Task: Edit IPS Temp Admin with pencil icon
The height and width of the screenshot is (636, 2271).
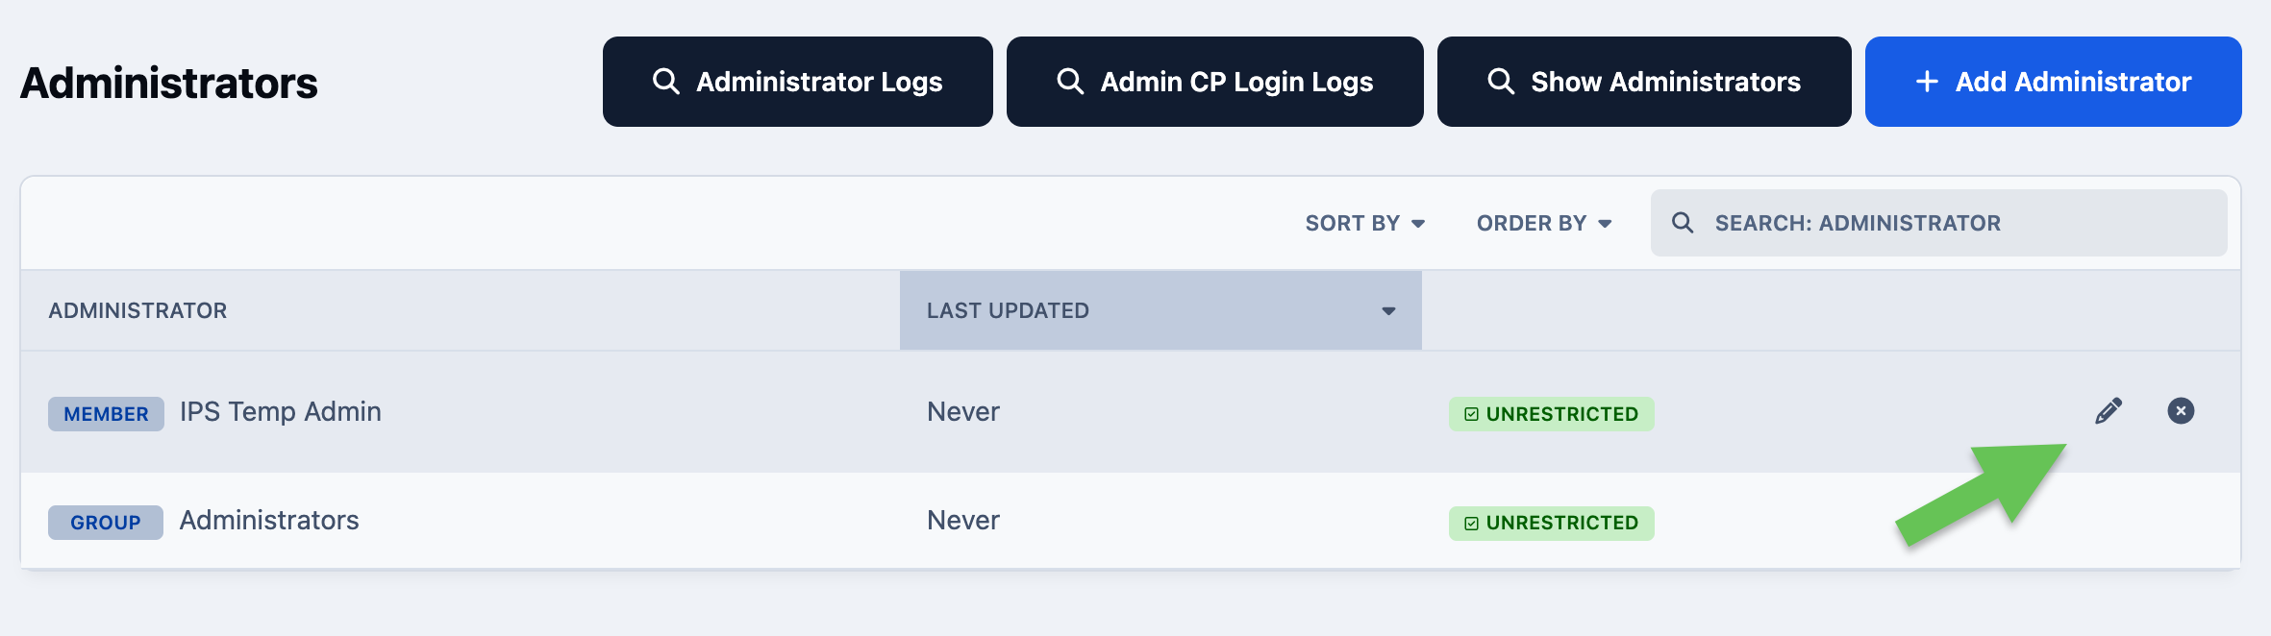Action: tap(2109, 411)
